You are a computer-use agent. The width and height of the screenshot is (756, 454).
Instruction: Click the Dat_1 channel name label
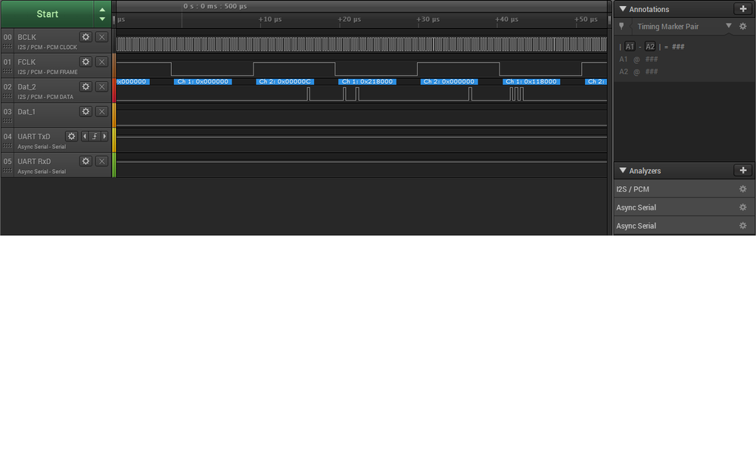[x=26, y=111]
